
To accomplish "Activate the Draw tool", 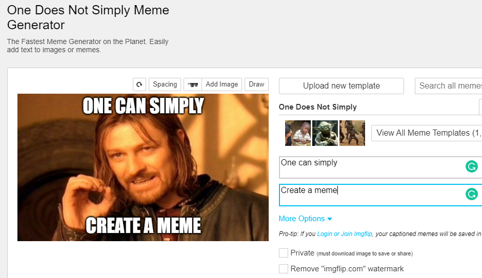I will click(256, 84).
